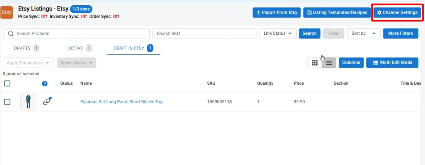425x165 pixels.
Task: Click the Order Sync: Off status
Action: (x=104, y=16)
